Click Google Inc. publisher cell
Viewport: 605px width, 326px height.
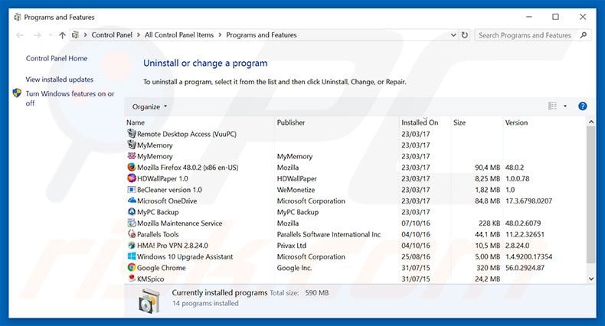[294, 268]
